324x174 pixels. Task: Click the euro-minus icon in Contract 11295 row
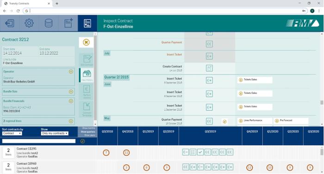click(185, 152)
